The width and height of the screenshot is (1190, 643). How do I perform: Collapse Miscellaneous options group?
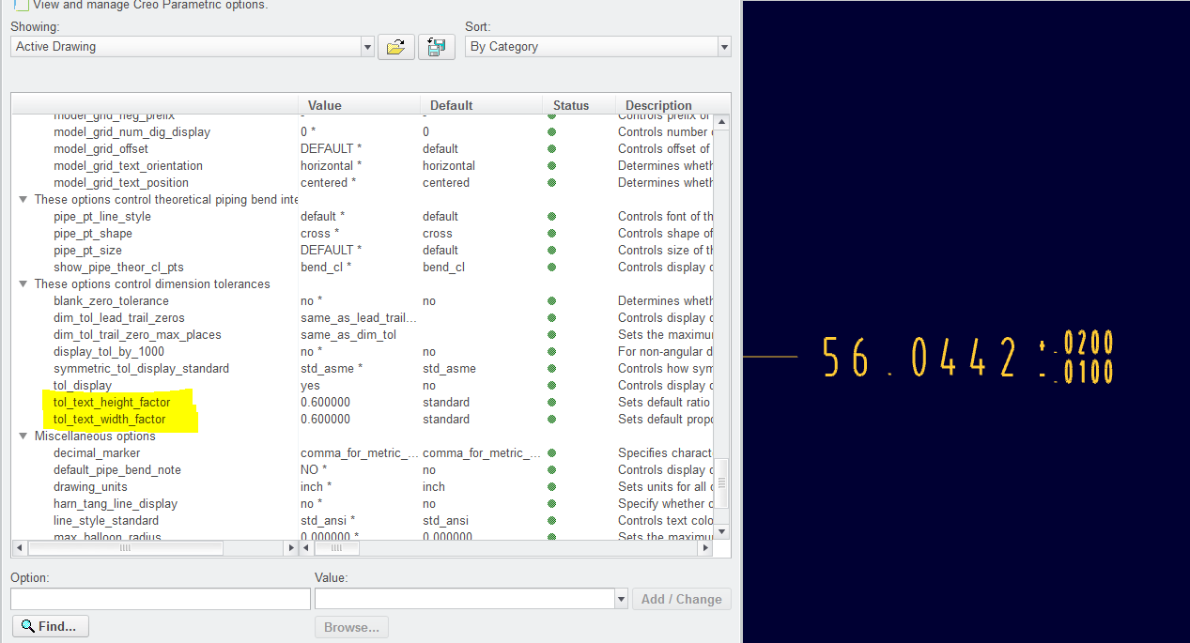click(23, 436)
